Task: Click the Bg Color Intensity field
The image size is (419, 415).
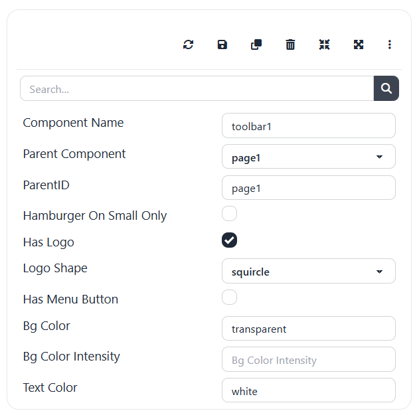Action: [x=308, y=359]
